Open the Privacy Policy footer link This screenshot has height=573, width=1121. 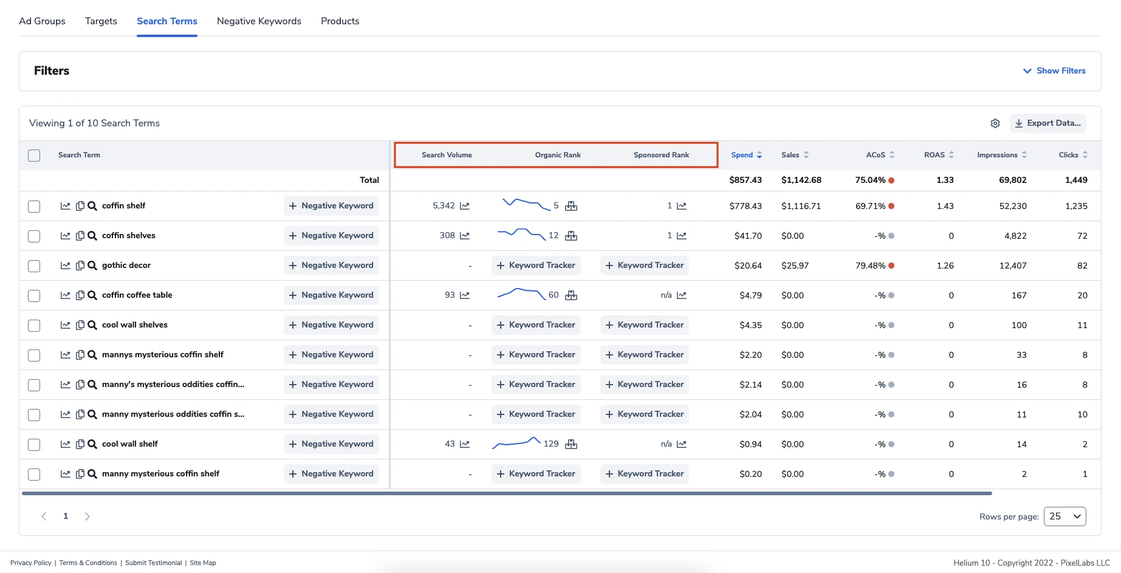(30, 563)
